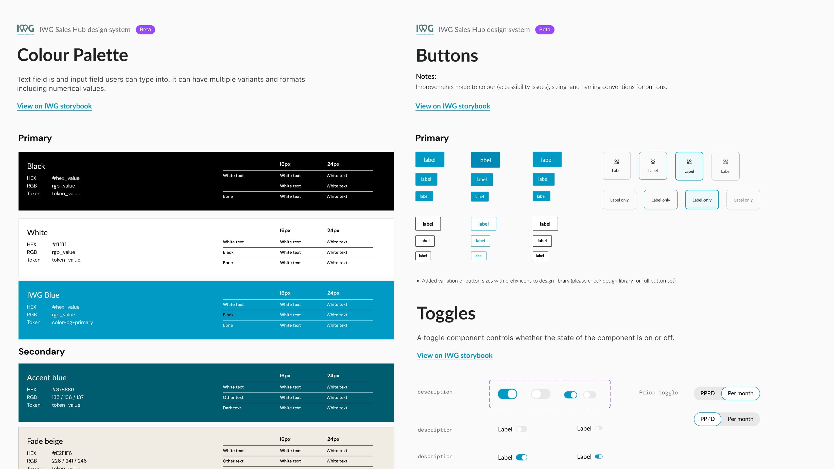Click the prefix icon on outlined label button
The width and height of the screenshot is (834, 469).
click(x=652, y=161)
